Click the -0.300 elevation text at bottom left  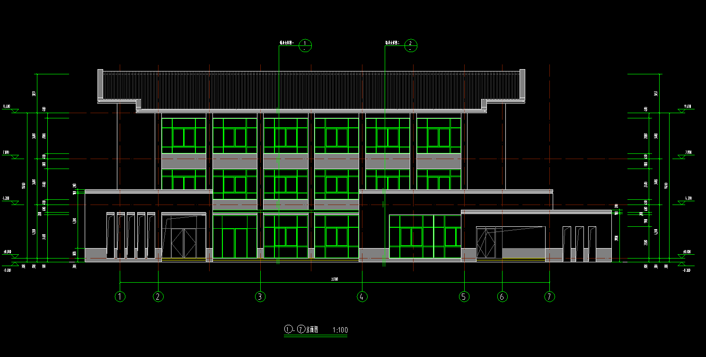tap(7, 270)
